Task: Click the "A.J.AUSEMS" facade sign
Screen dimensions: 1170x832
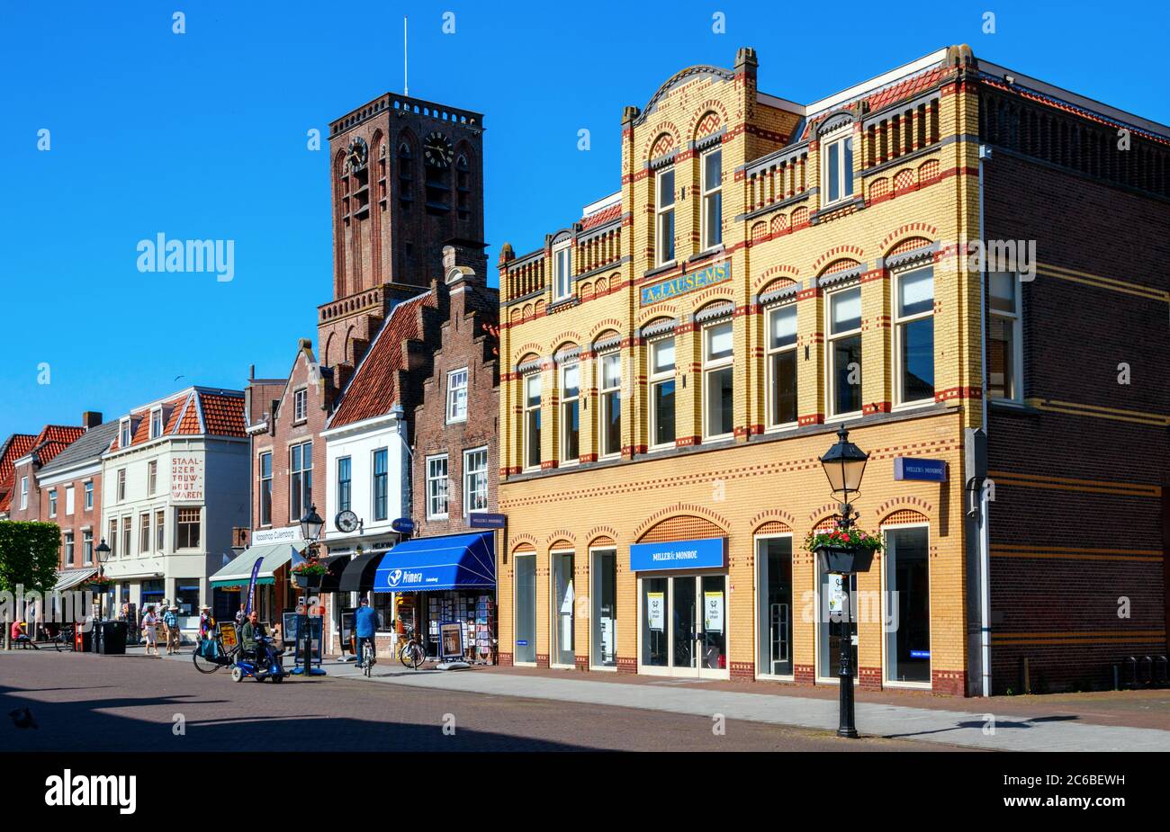Action: (685, 282)
